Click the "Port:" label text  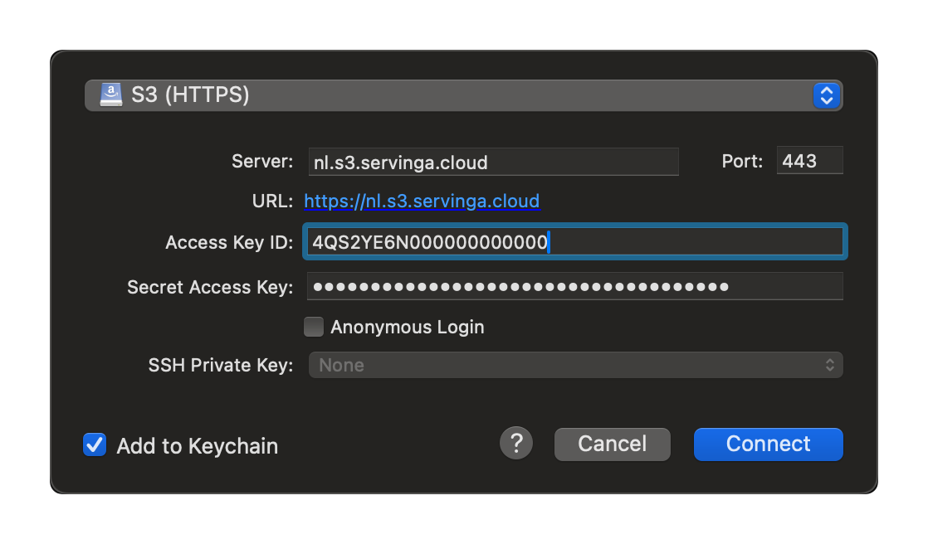742,162
